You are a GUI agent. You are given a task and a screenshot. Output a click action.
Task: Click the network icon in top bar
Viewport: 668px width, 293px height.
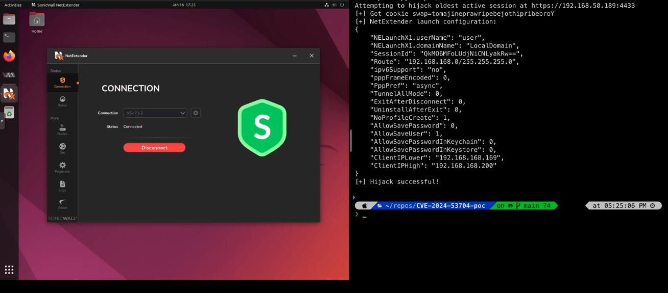327,5
